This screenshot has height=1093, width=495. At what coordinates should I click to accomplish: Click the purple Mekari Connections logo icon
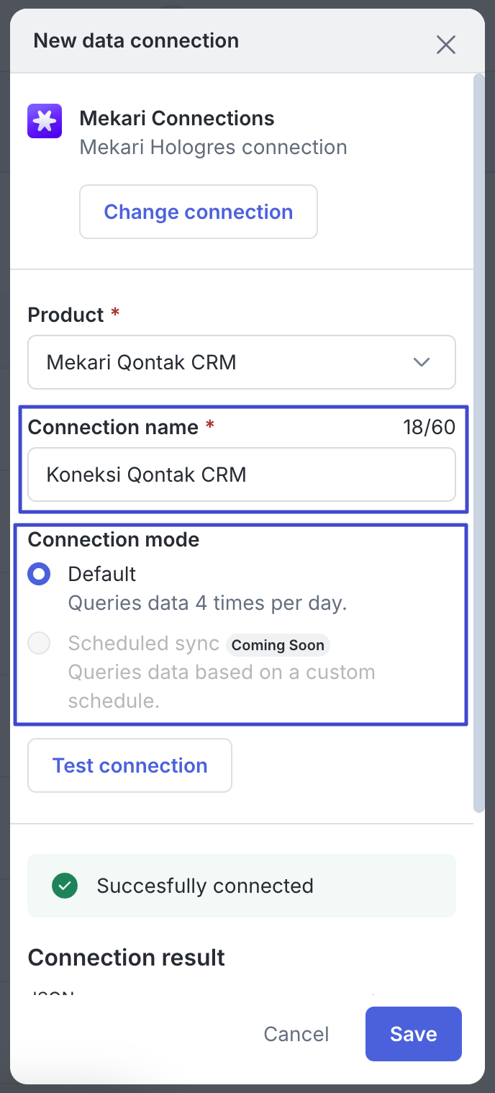click(45, 121)
